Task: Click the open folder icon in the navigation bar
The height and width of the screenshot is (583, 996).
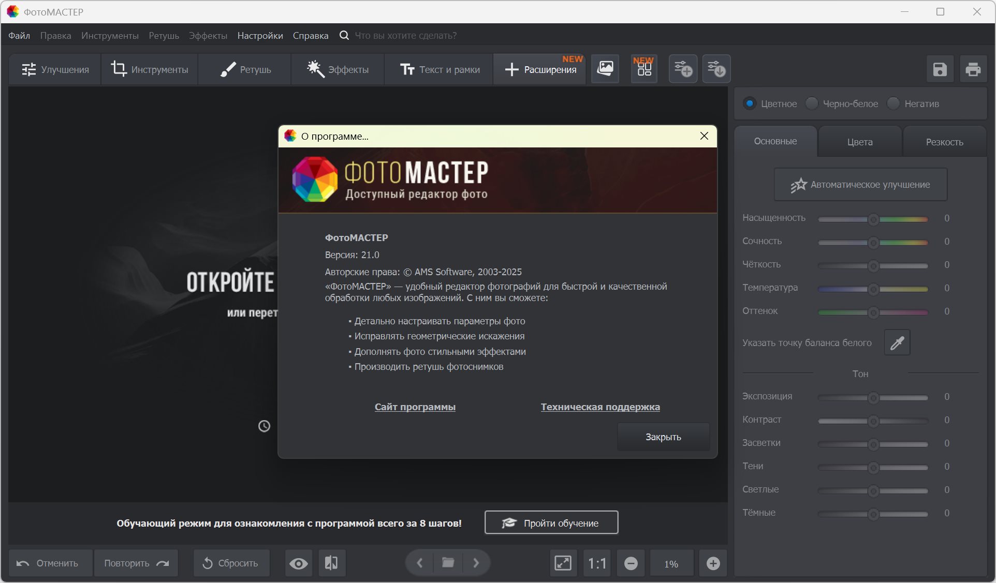Action: click(x=448, y=562)
